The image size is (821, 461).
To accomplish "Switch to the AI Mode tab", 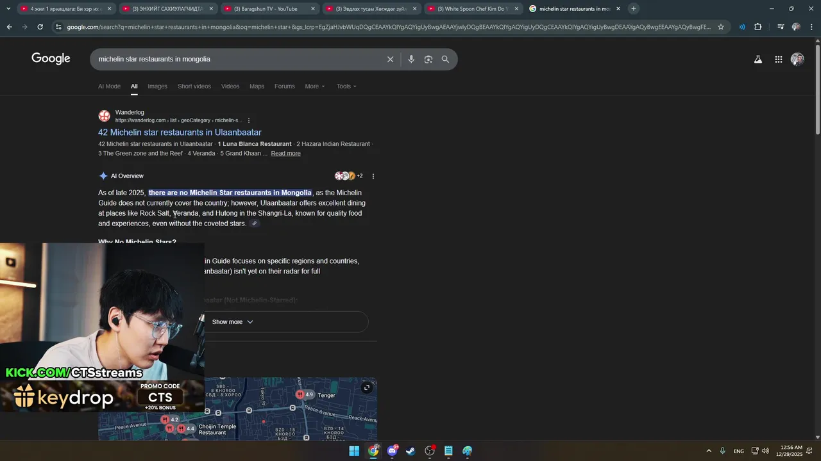I will (109, 86).
